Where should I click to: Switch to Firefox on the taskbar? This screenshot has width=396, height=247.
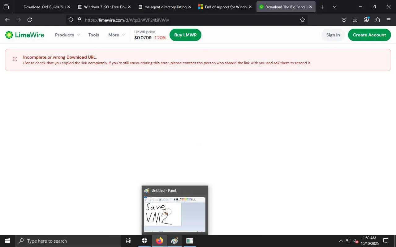coord(160,241)
